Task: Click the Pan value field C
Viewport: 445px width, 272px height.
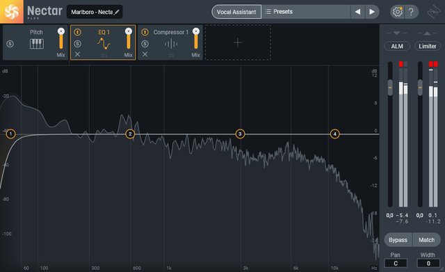Action: (396, 263)
